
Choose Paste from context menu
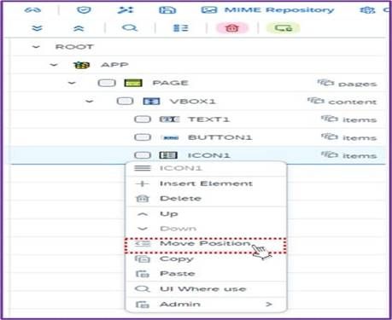pos(206,274)
